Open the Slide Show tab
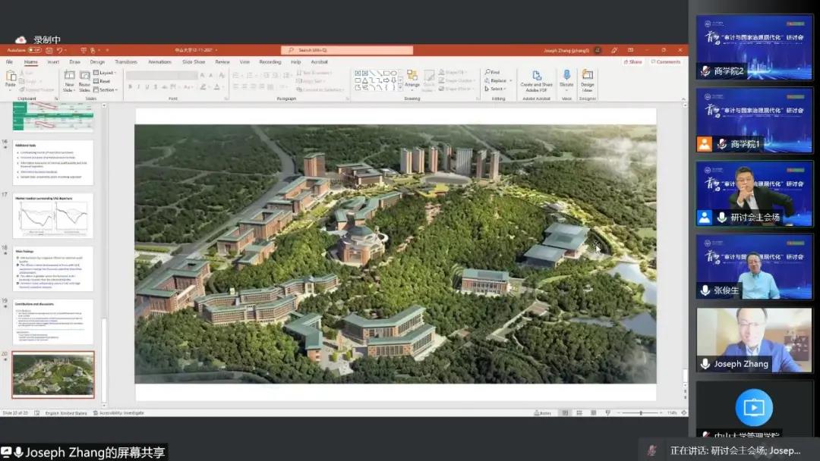The height and width of the screenshot is (461, 820). [194, 62]
